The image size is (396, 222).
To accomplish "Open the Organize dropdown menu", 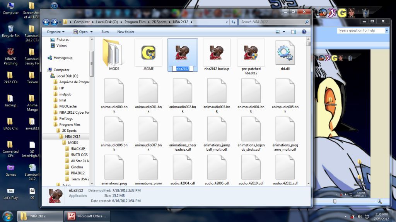I will pyautogui.click(x=56, y=32).
